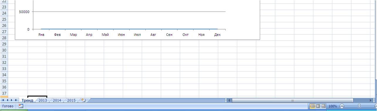Switch to Normal view
This screenshot has height=111, width=377.
point(313,106)
